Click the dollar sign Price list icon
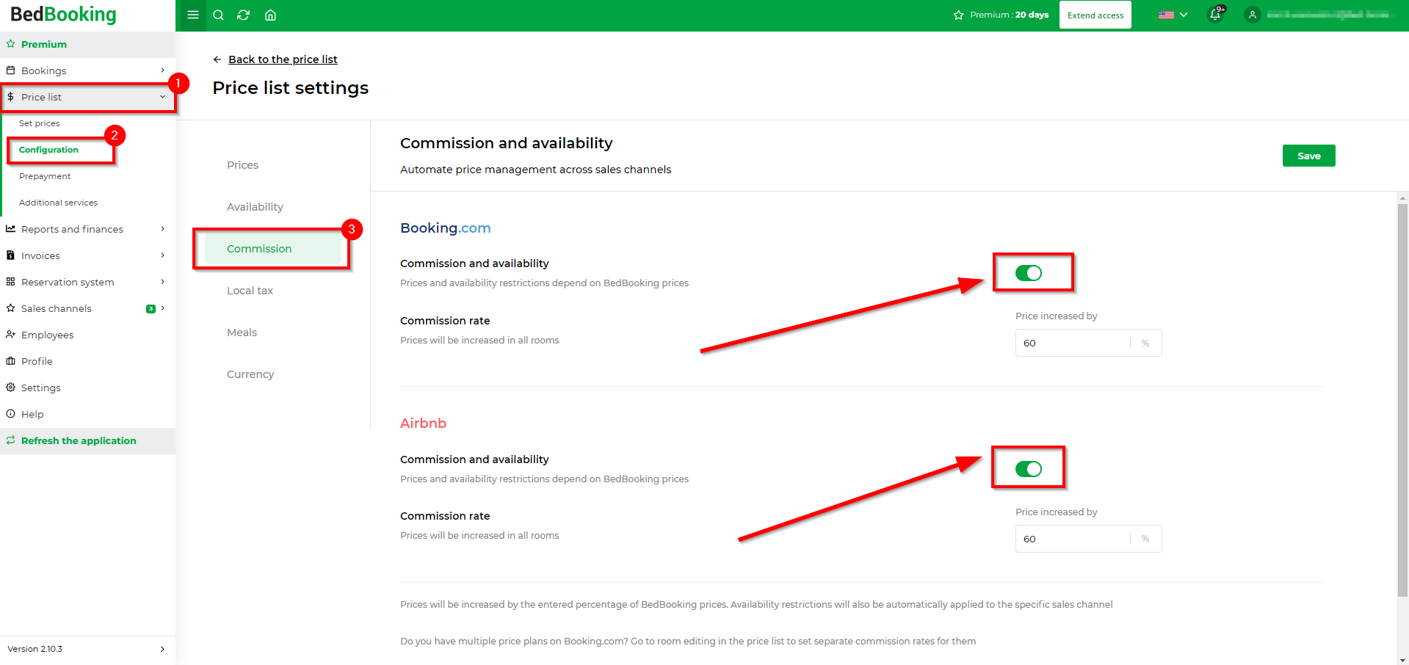The image size is (1409, 665). point(10,97)
